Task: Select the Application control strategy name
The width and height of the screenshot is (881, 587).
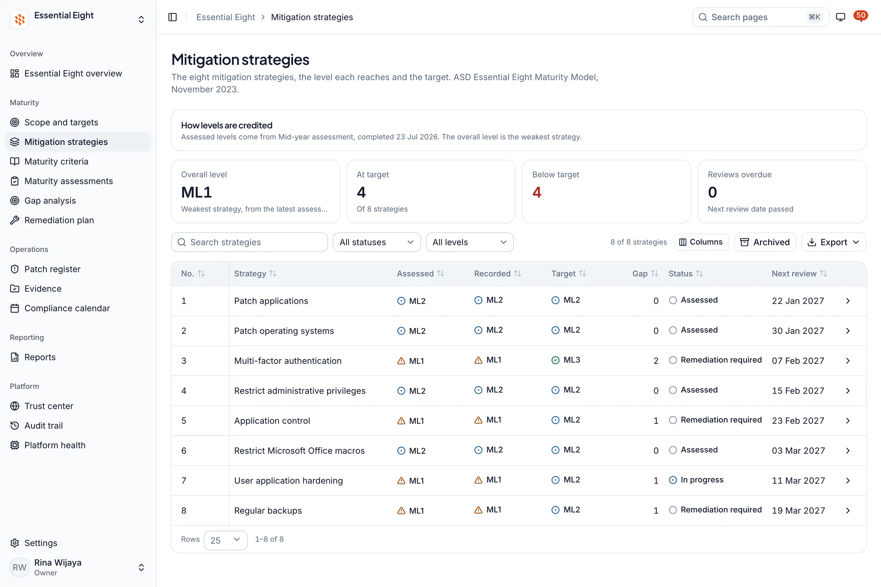Action: click(x=272, y=421)
